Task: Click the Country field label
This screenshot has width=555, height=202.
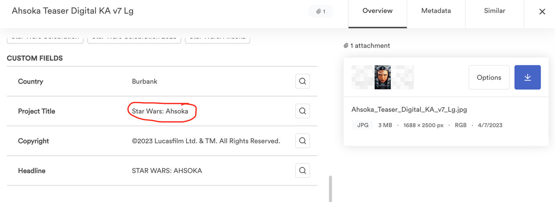Action: [30, 81]
